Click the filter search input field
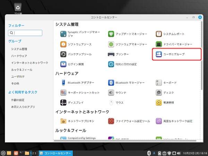The image size is (208, 156). coord(25,33)
